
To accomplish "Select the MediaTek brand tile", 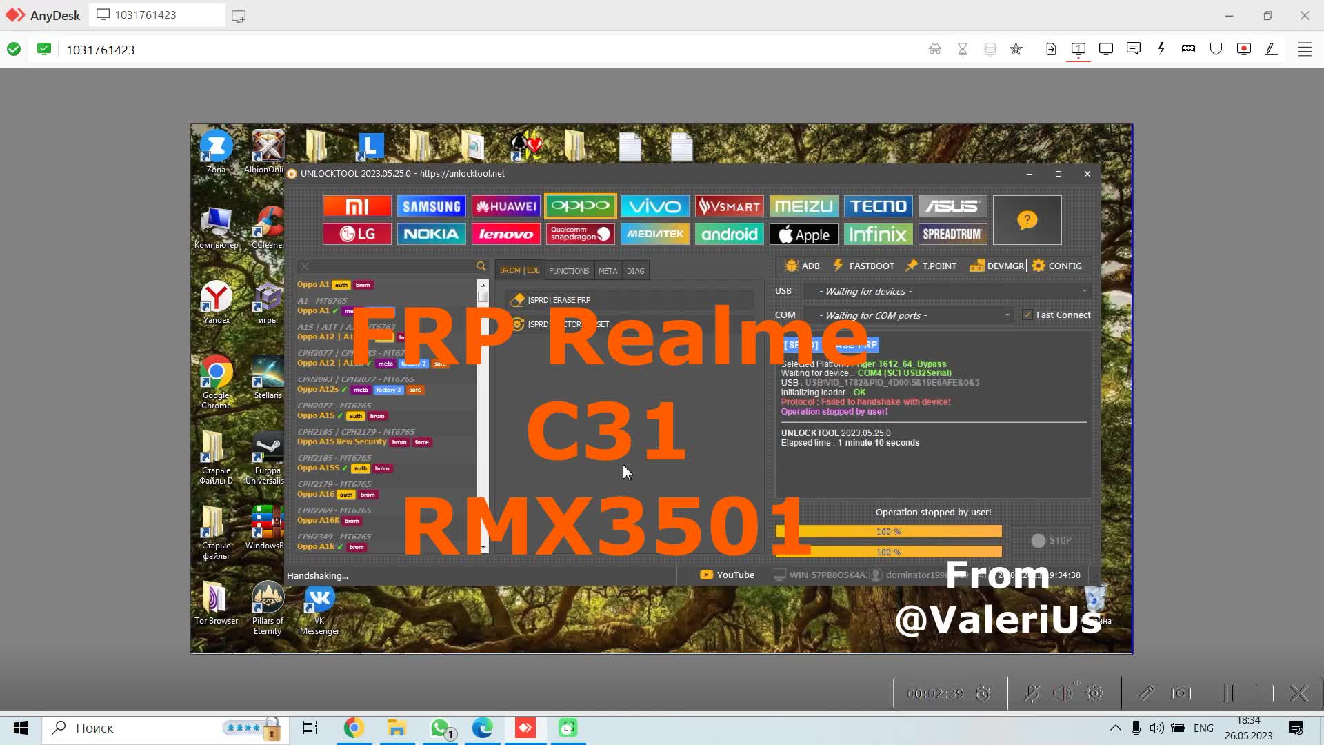I will pyautogui.click(x=654, y=234).
